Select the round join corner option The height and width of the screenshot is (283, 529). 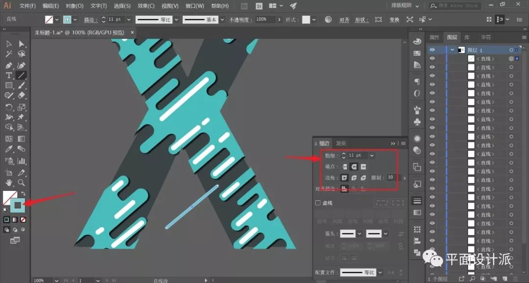point(354,178)
